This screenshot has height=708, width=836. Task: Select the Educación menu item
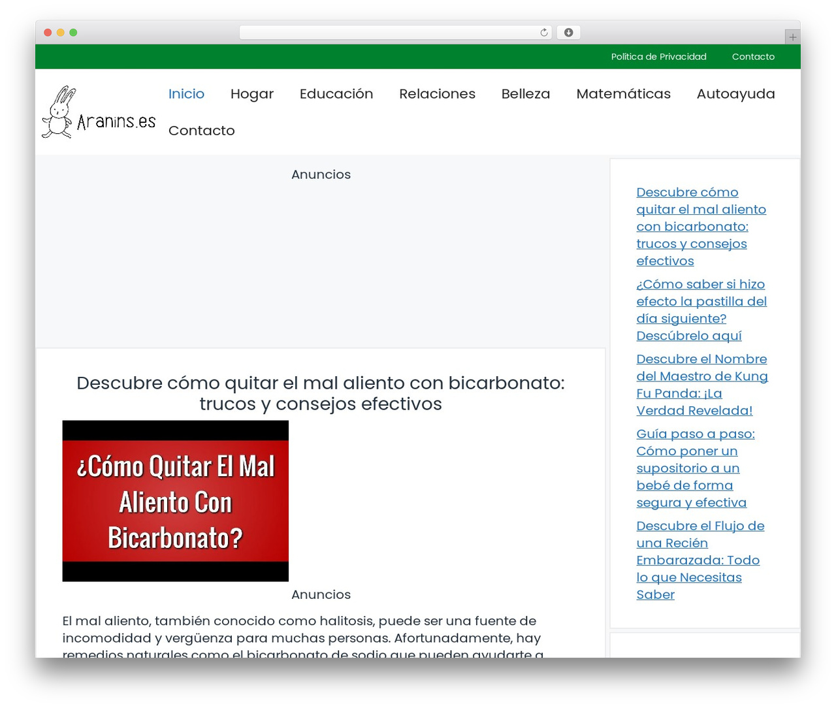coord(336,94)
